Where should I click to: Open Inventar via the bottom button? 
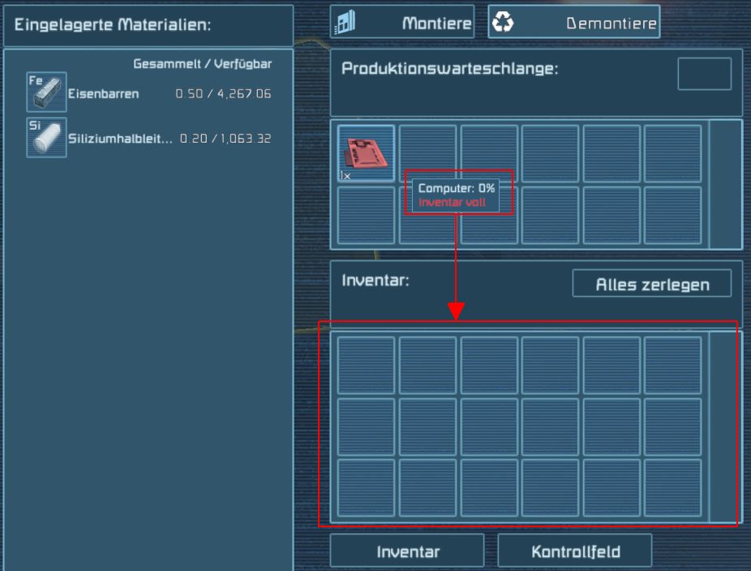407,552
